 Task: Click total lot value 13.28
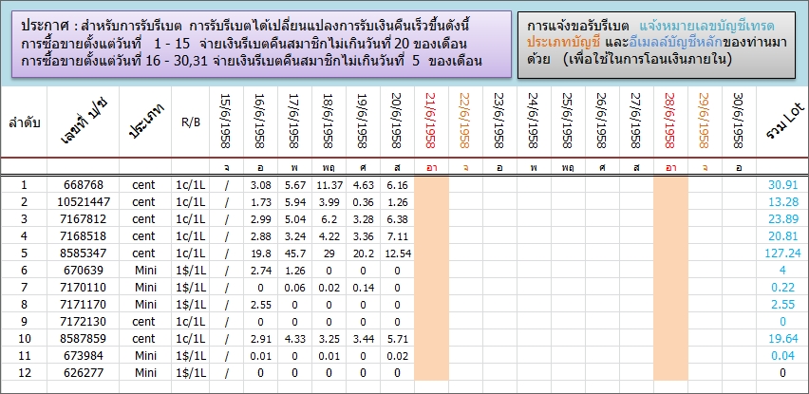pyautogui.click(x=782, y=202)
